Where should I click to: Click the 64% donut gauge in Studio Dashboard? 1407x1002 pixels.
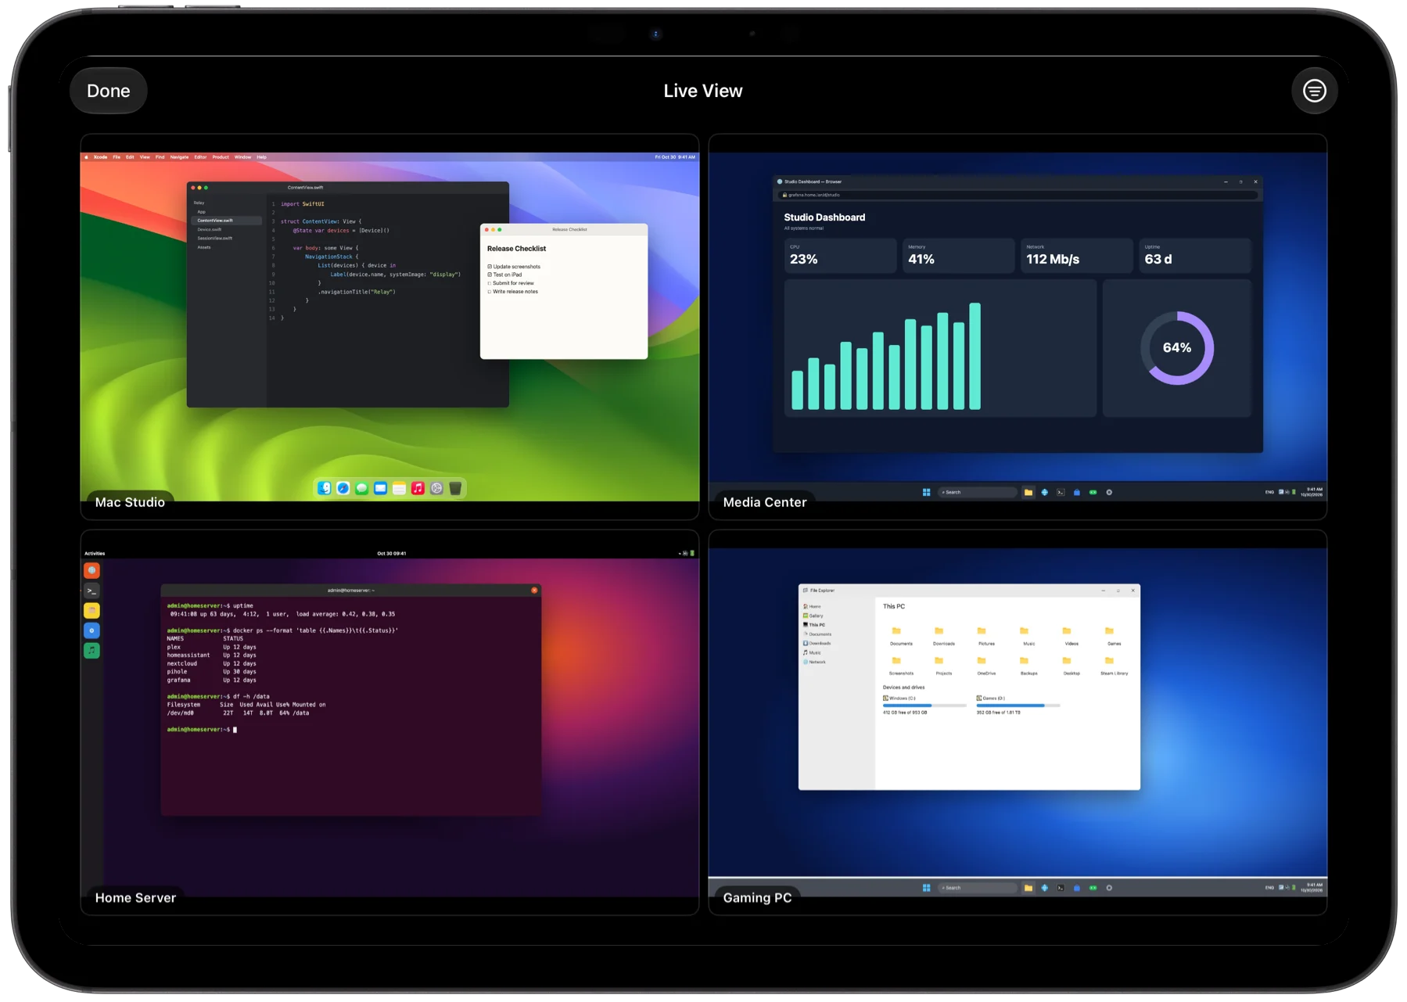pyautogui.click(x=1176, y=348)
